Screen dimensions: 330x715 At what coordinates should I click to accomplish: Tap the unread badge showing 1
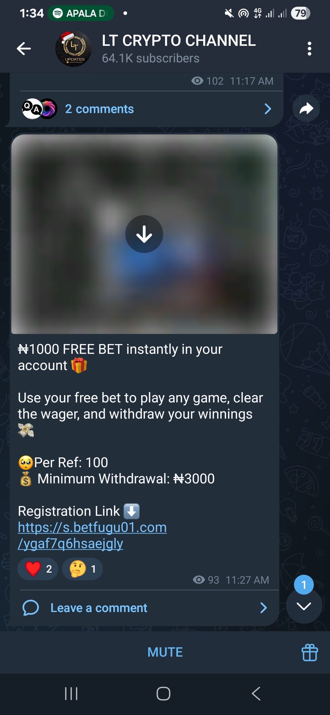click(x=304, y=585)
